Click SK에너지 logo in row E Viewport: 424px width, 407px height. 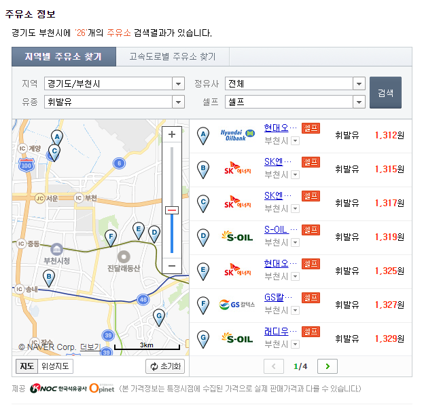pyautogui.click(x=238, y=270)
